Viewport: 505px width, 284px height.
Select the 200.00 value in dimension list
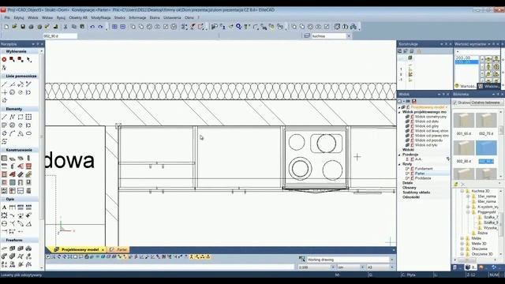(463, 58)
